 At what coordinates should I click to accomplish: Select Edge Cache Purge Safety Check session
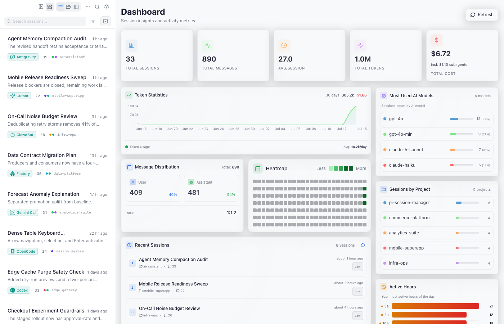[x=58, y=282]
